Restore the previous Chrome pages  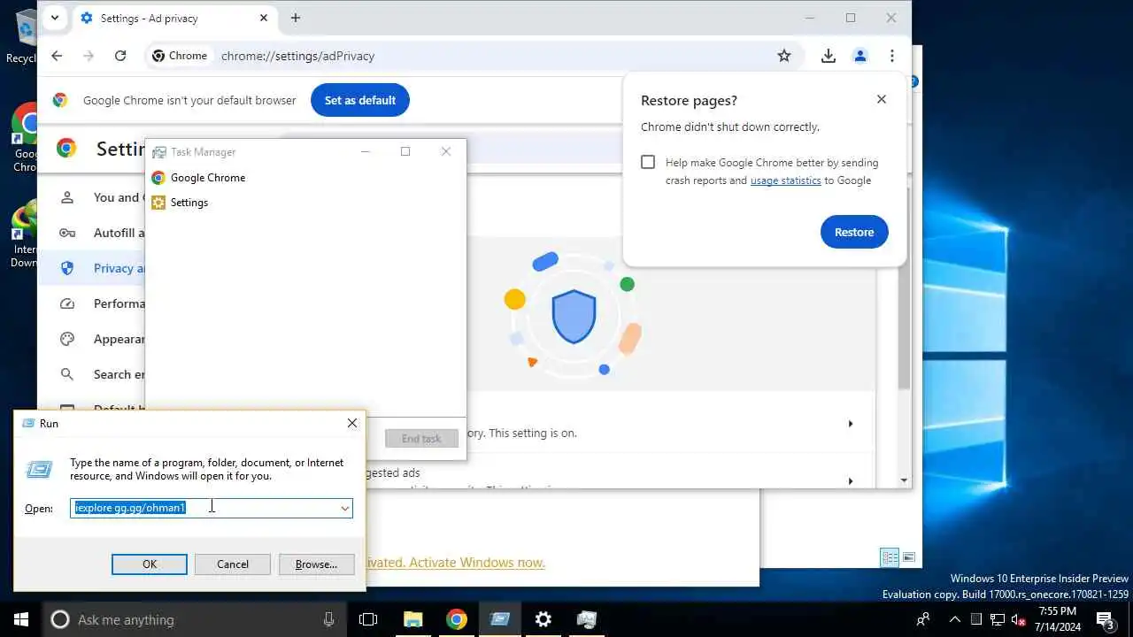[854, 232]
